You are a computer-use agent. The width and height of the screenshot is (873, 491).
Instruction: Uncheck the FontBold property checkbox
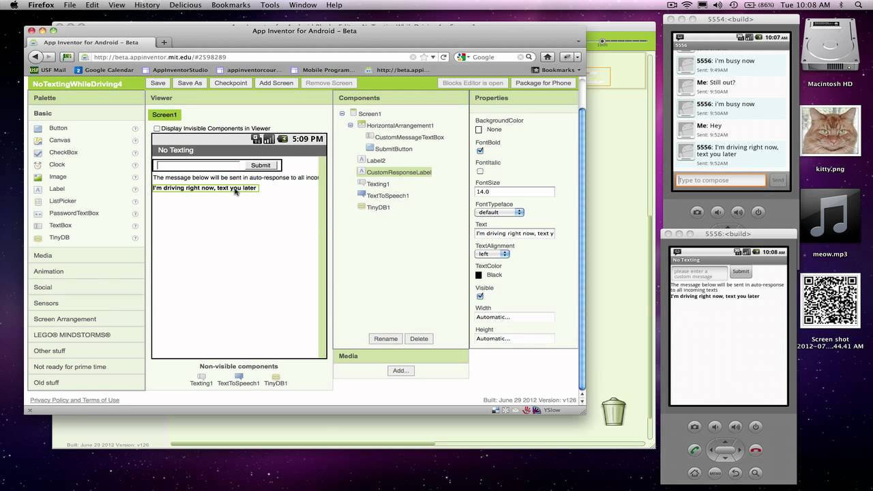click(479, 151)
